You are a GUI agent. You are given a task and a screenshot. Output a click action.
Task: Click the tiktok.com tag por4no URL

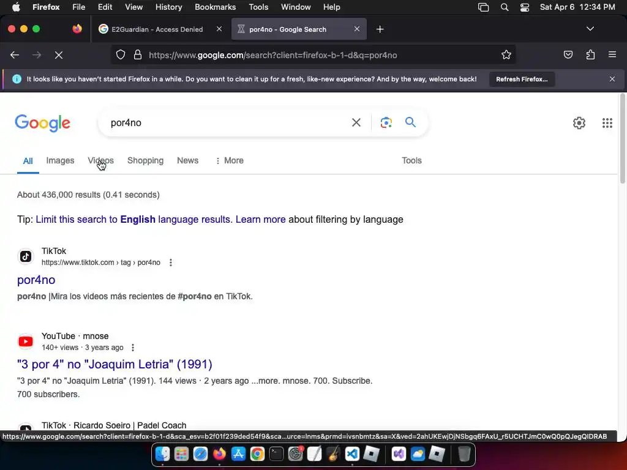tap(101, 263)
